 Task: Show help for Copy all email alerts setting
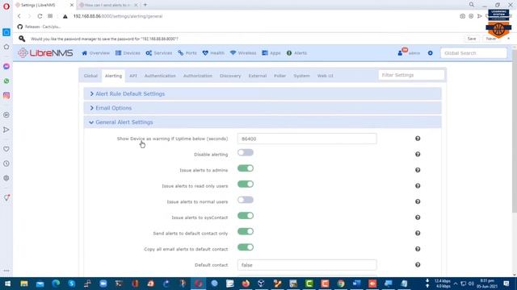[418, 249]
